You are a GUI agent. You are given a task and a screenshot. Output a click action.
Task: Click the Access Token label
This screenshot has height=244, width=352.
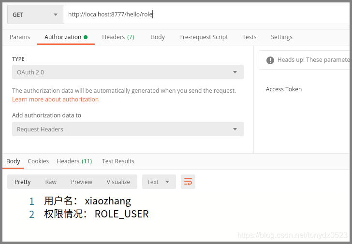pyautogui.click(x=284, y=89)
